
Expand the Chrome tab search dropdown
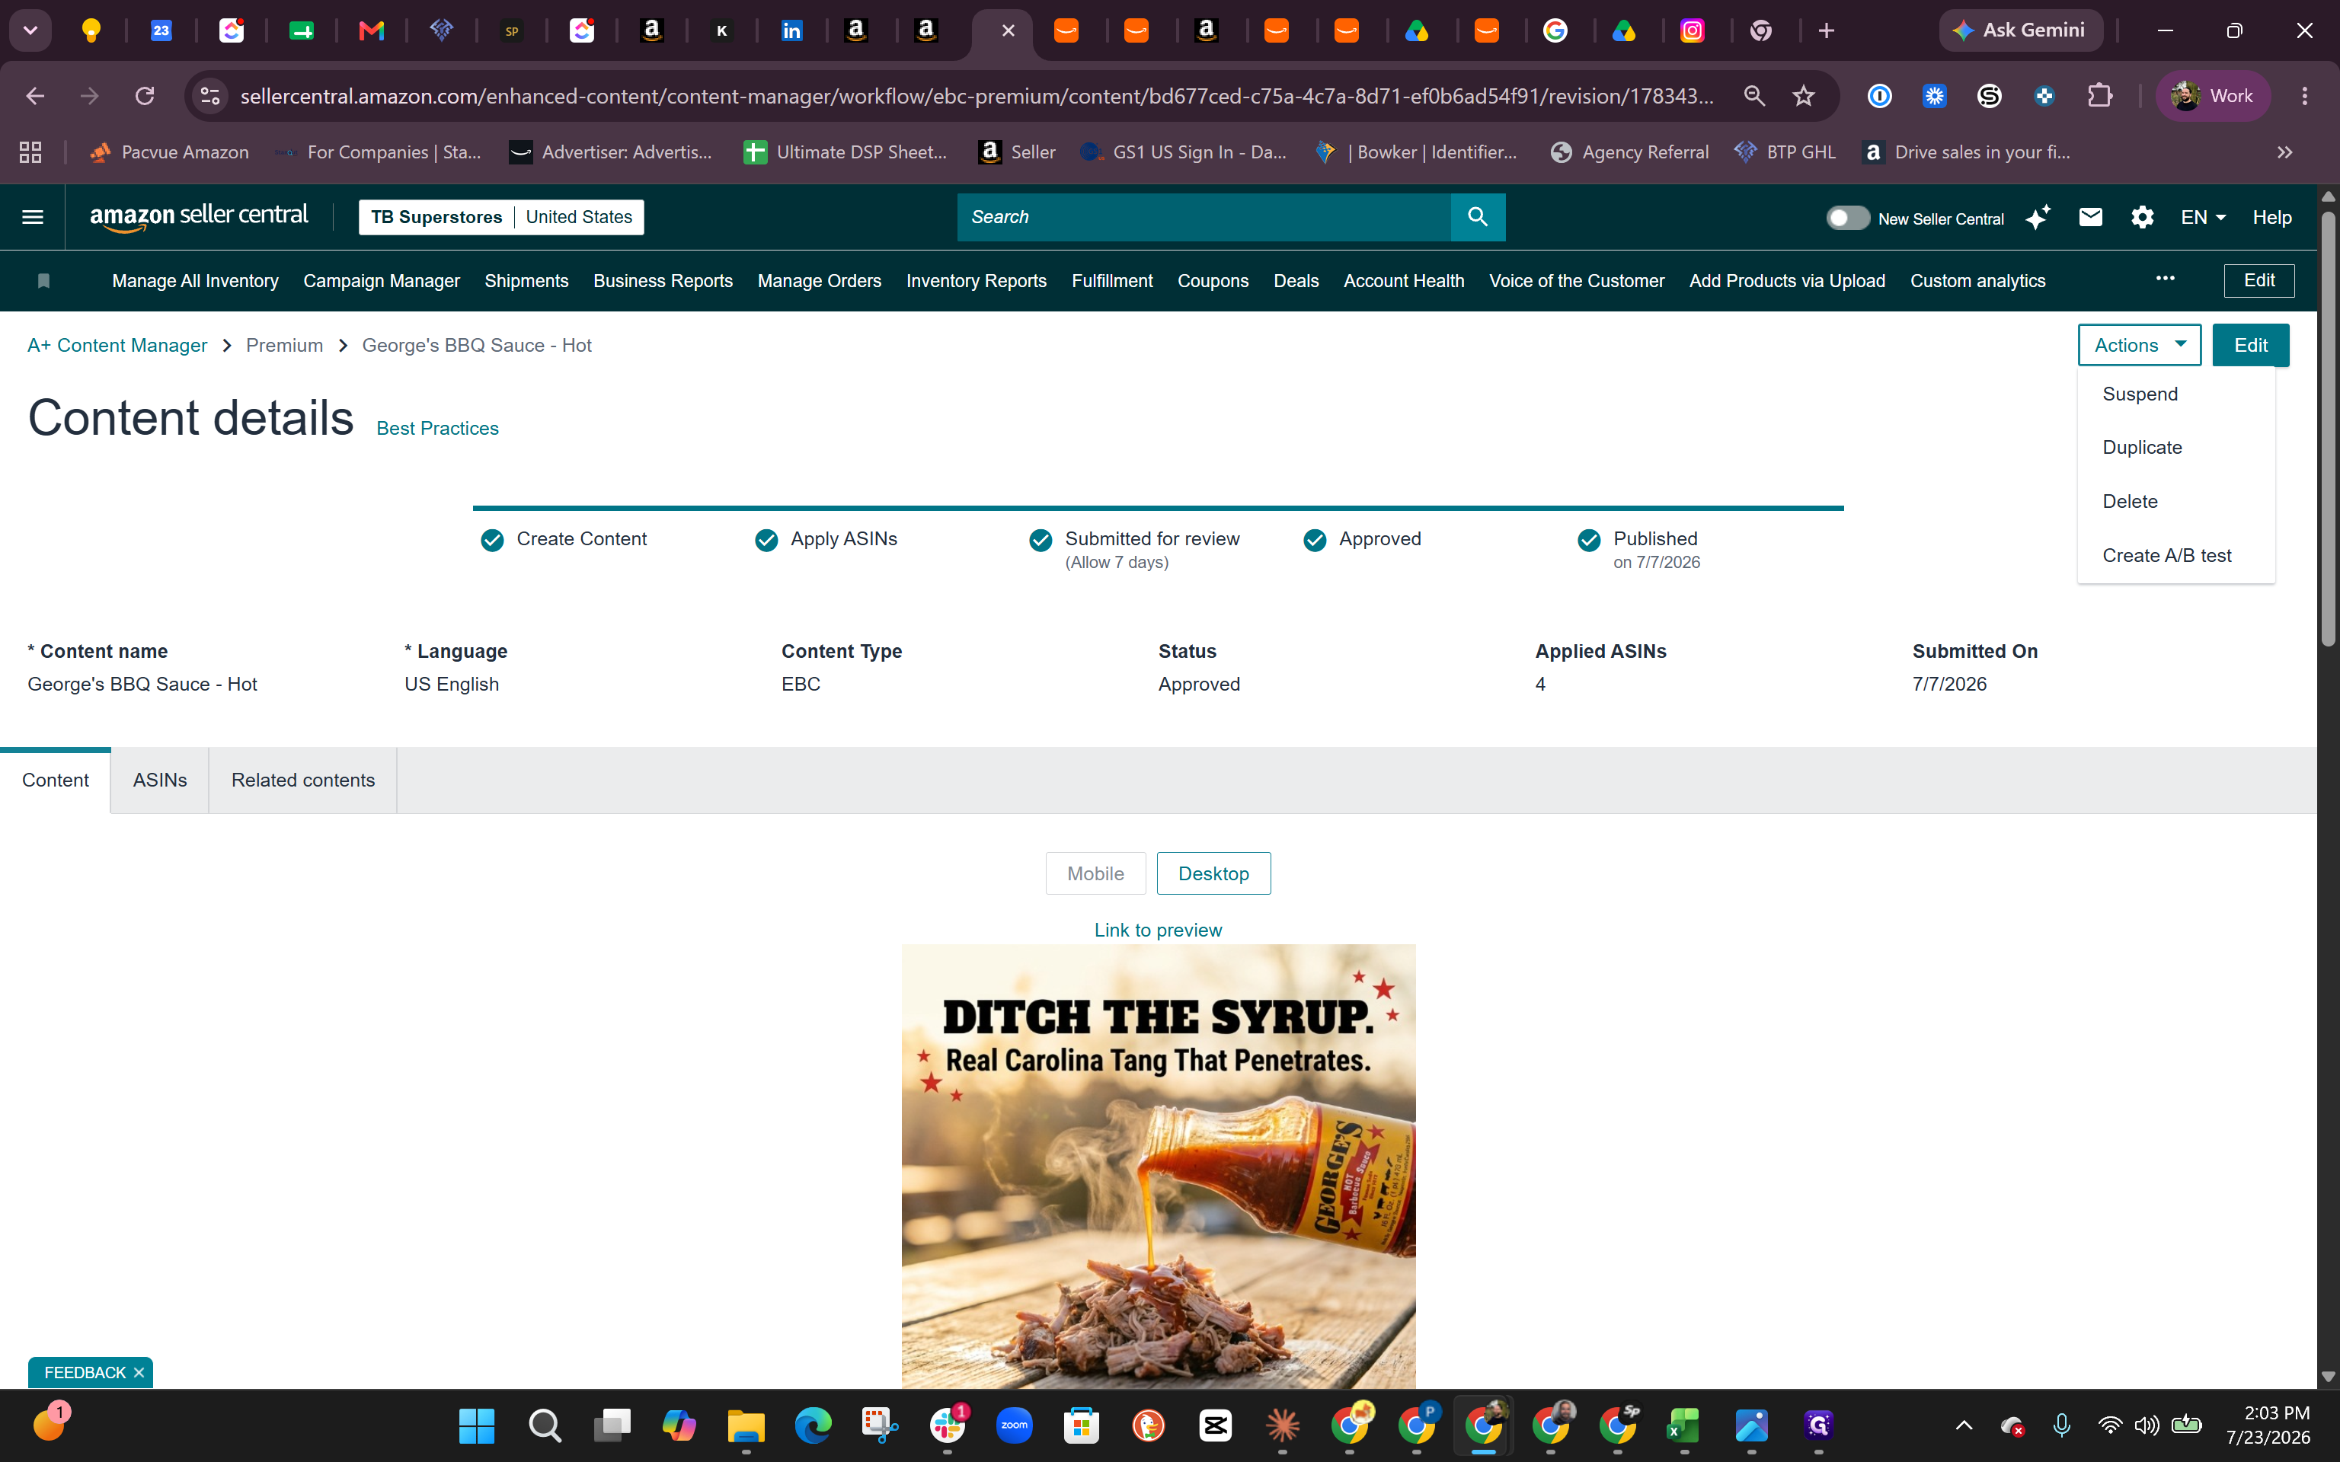tap(31, 31)
